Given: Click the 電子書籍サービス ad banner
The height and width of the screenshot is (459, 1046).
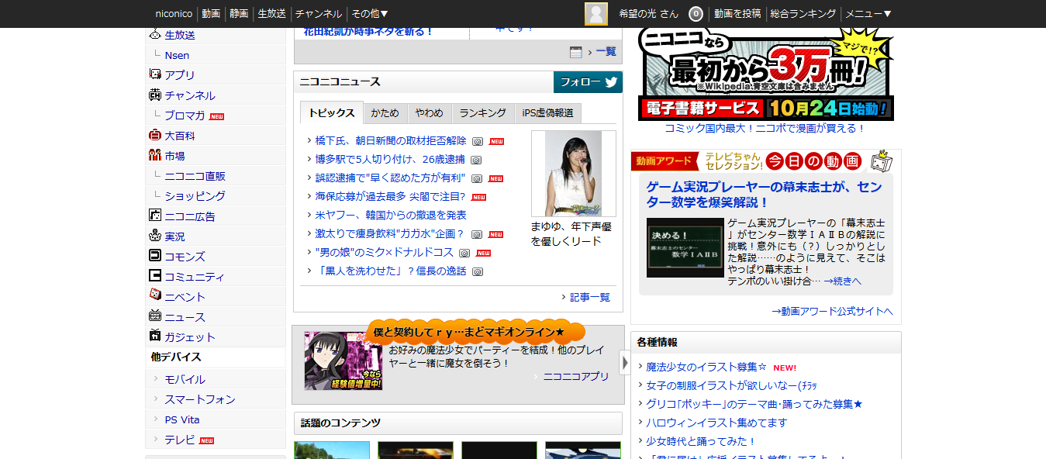Looking at the screenshot, I should (765, 74).
